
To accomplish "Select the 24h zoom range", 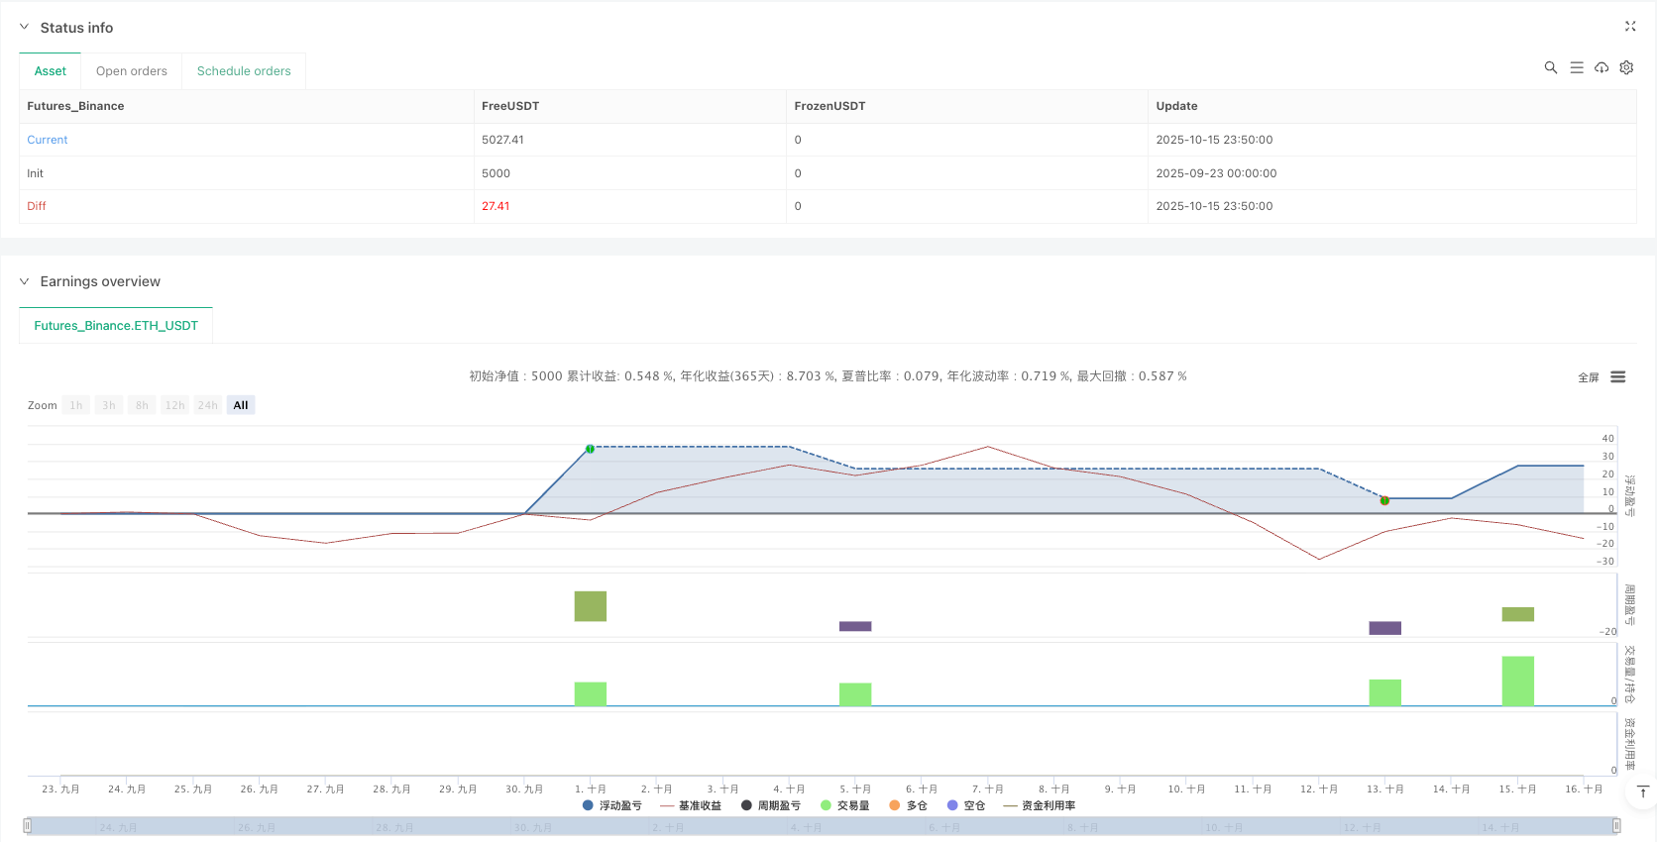I will point(207,405).
